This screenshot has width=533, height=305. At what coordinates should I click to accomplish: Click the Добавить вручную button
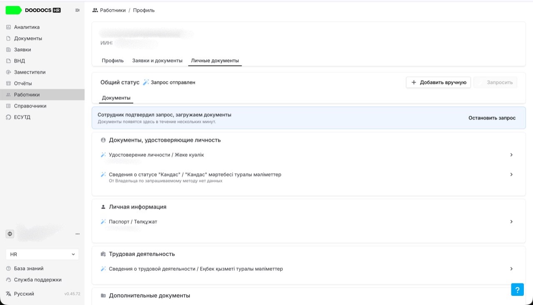pos(438,82)
